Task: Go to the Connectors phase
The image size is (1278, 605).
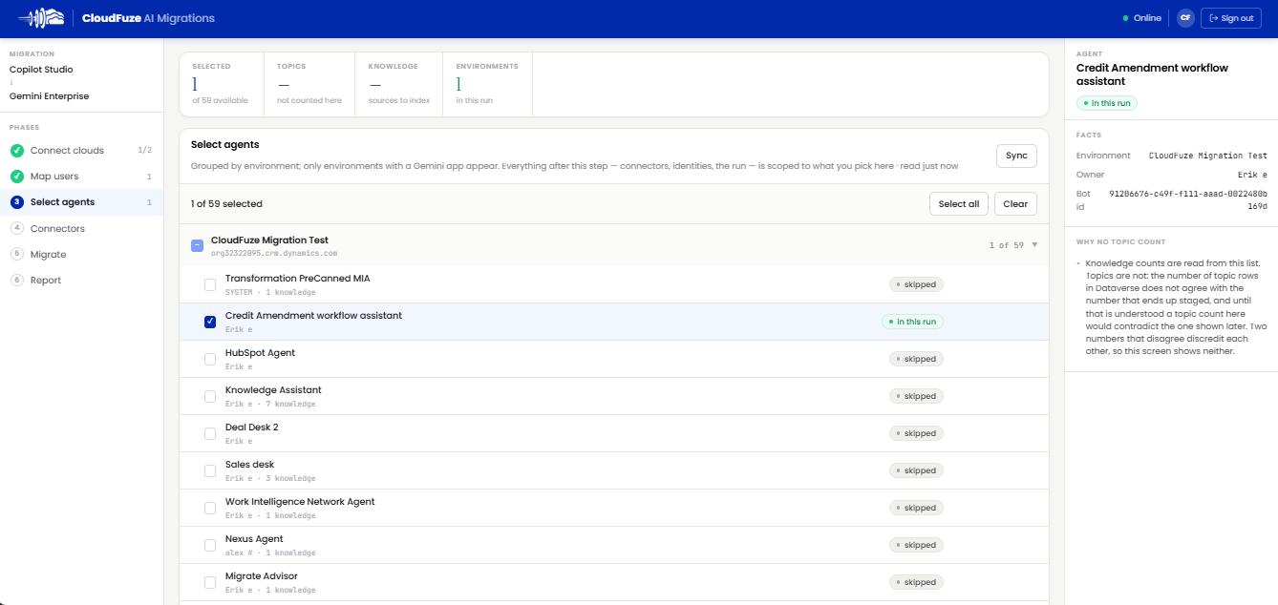Action: [81, 228]
